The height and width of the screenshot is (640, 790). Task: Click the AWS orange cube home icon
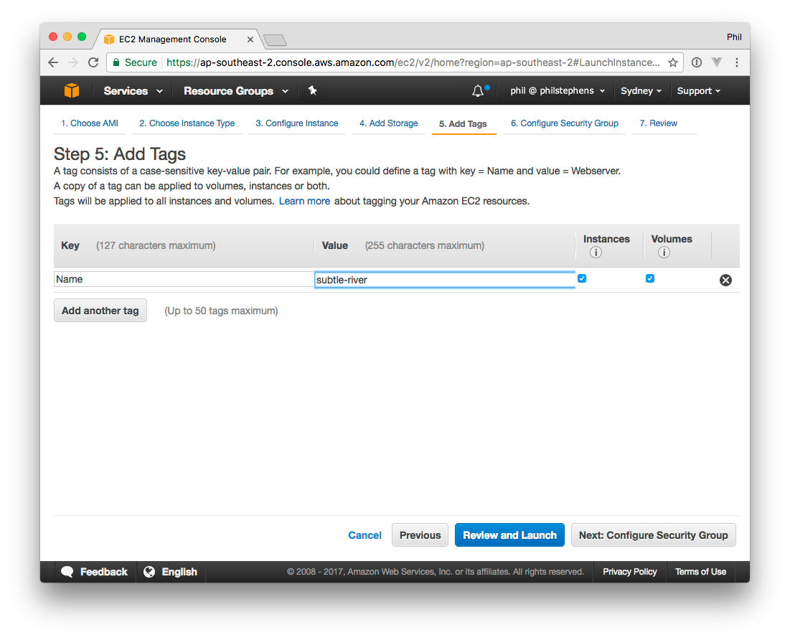click(x=71, y=90)
